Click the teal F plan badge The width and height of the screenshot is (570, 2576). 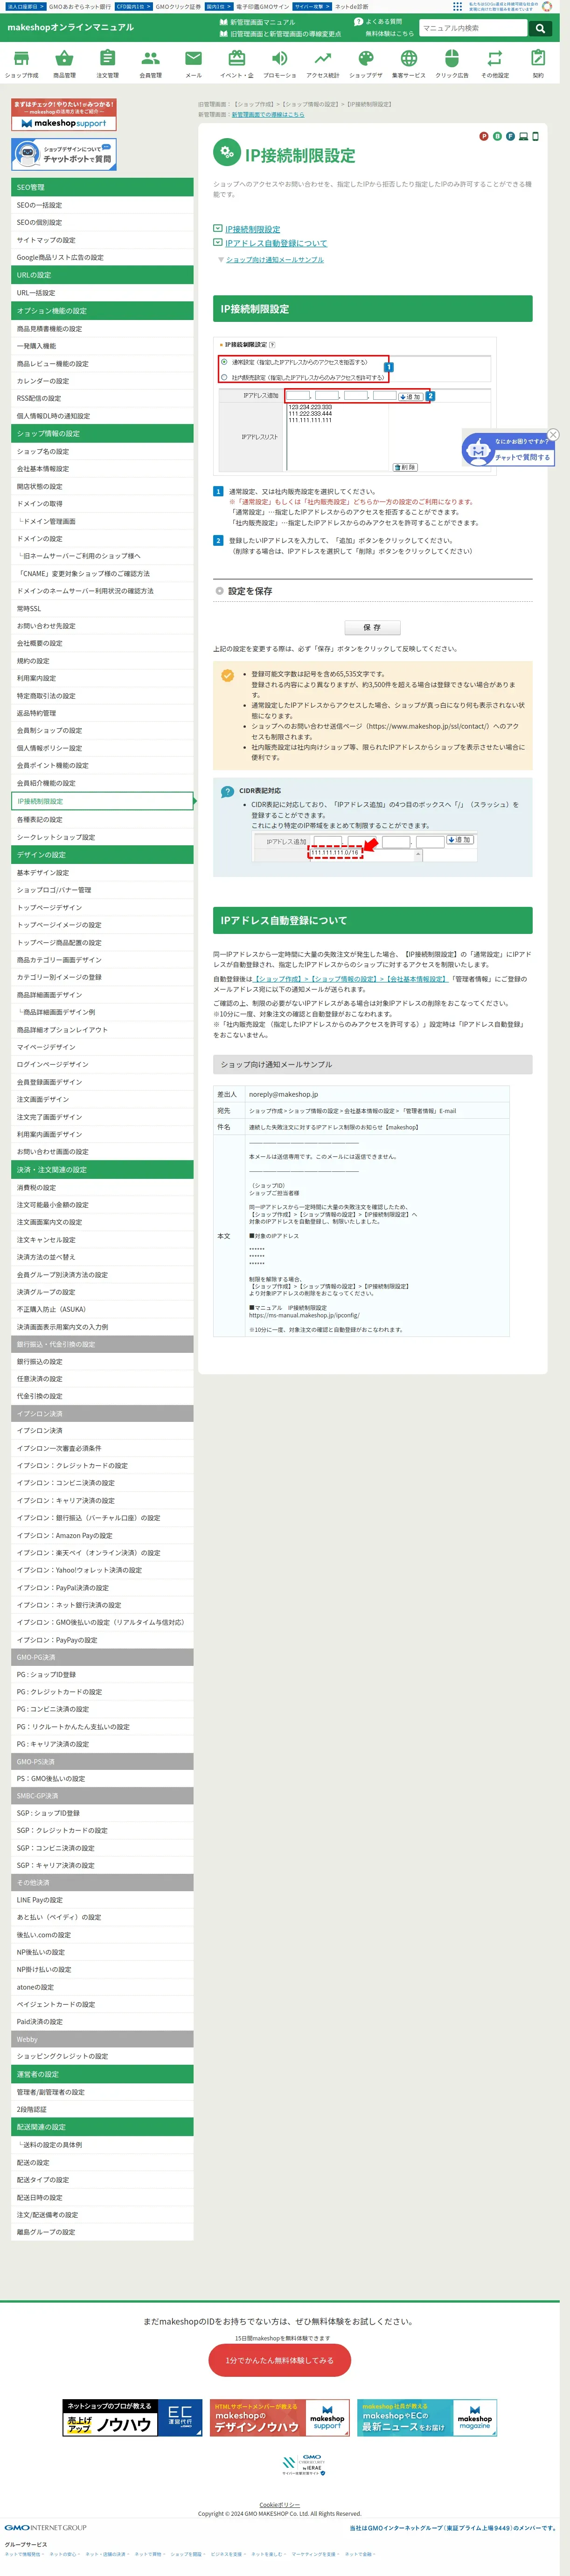(x=510, y=136)
